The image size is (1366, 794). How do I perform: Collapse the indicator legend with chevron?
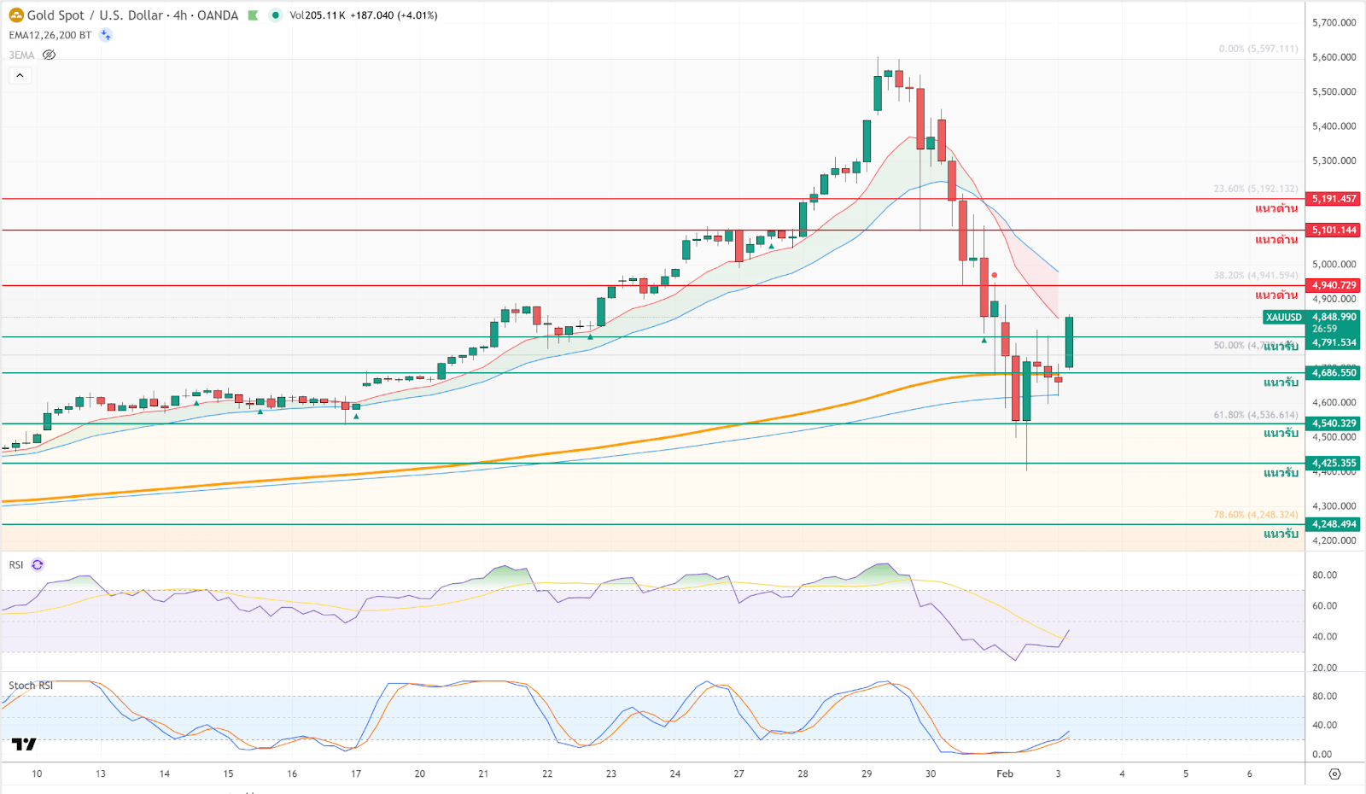point(20,76)
